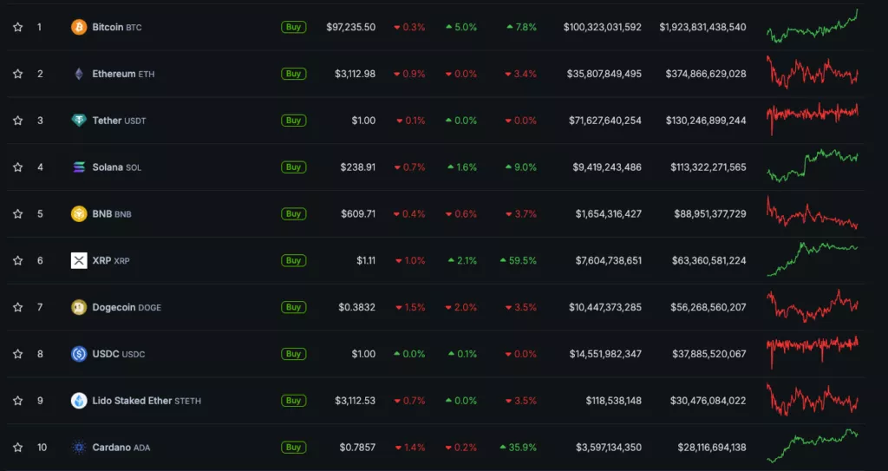Click the Ethereum diamond logo icon

click(79, 74)
